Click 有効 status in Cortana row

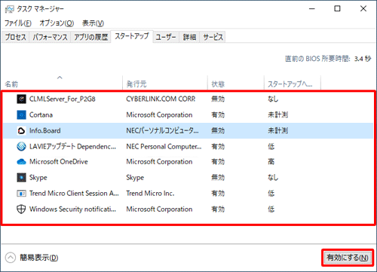[x=218, y=115]
